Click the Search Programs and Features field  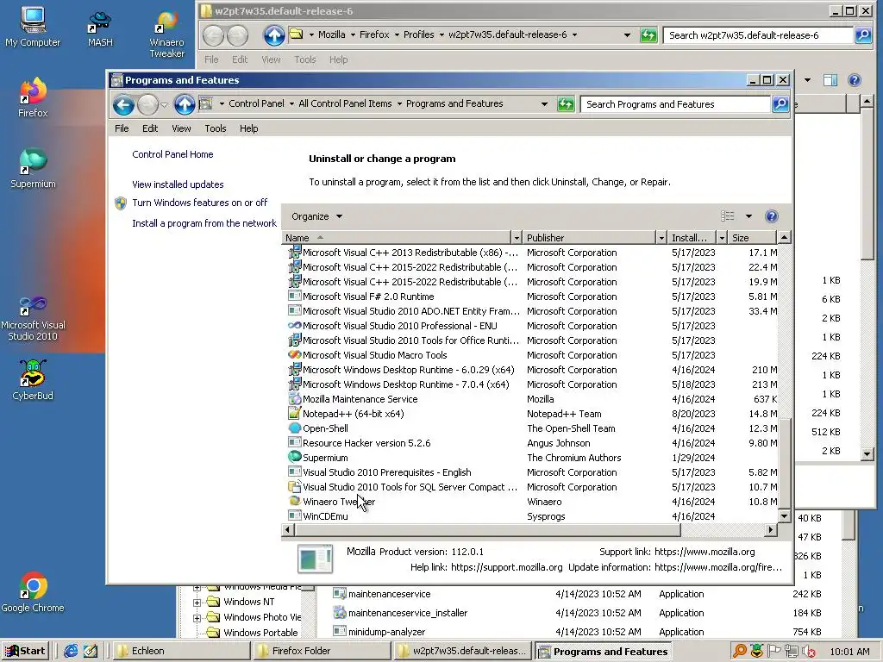675,104
